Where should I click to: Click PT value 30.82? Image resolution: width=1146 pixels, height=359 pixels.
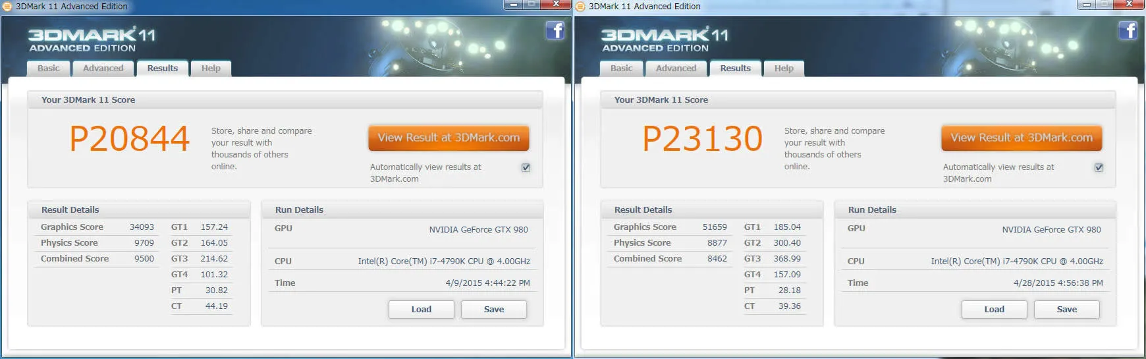217,290
